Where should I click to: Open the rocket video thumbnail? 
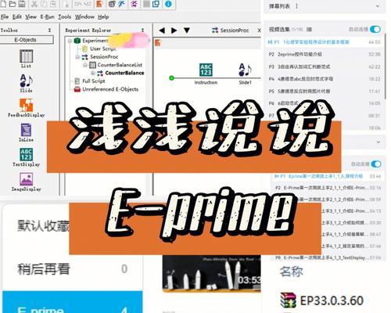coord(211,273)
